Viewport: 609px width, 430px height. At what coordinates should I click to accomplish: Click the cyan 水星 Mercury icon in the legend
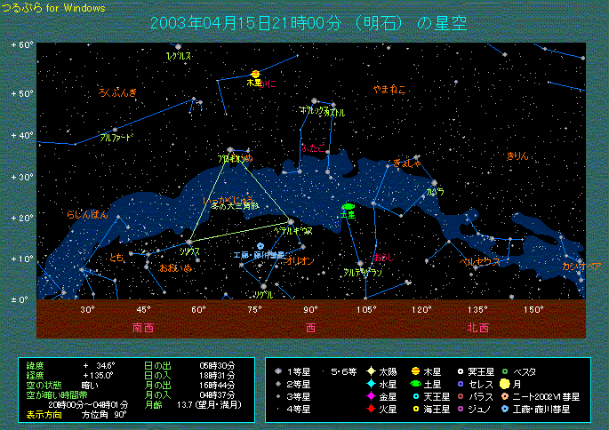371,384
